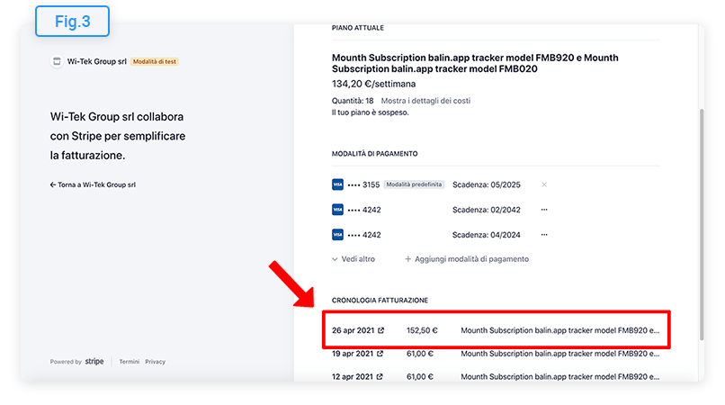Expand Vedi altro payment methods
This screenshot has height=405, width=725.
[354, 259]
